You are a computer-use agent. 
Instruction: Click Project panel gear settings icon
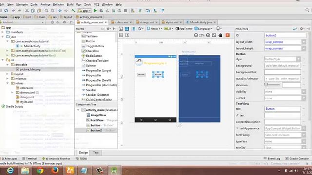[x=64, y=22]
